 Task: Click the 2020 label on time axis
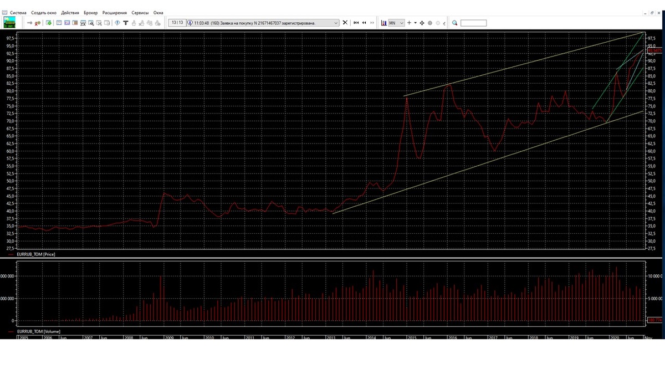(x=615, y=337)
